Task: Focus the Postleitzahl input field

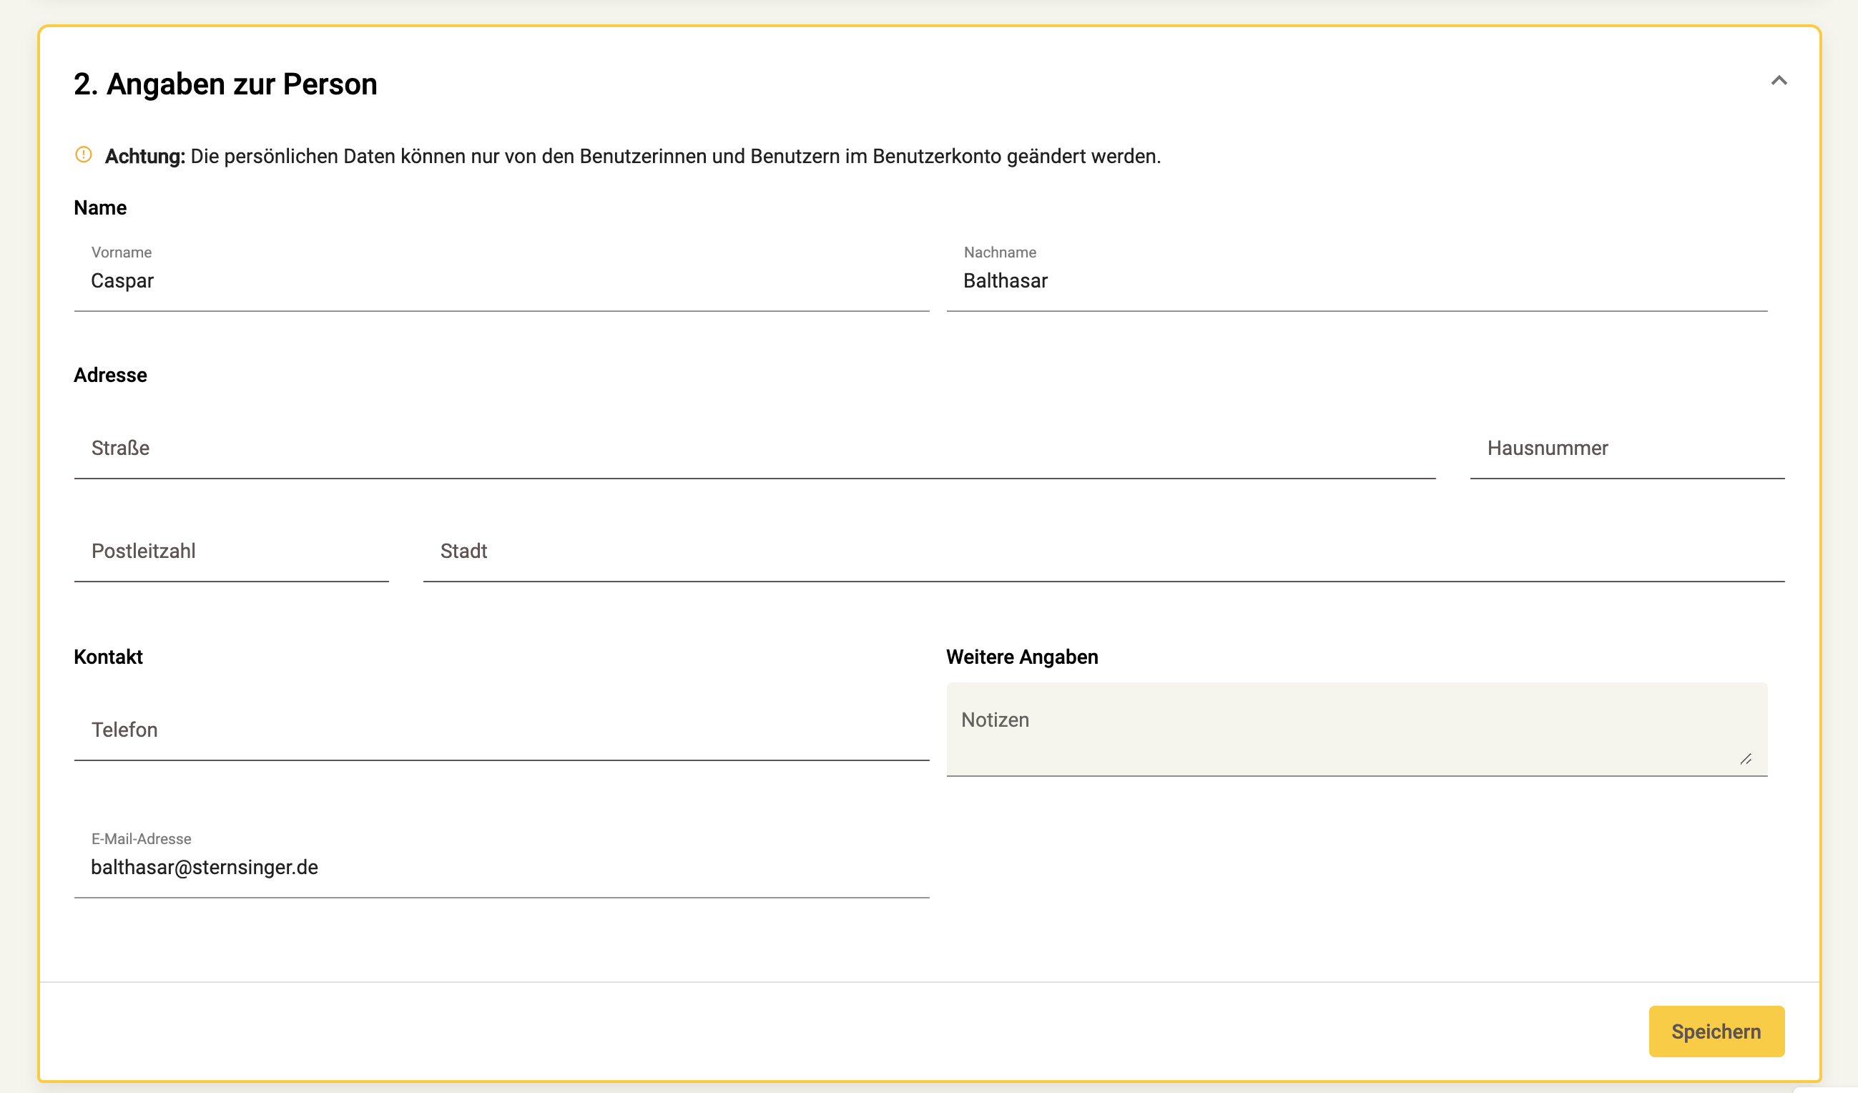Action: [x=232, y=552]
